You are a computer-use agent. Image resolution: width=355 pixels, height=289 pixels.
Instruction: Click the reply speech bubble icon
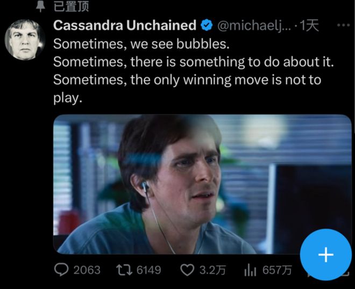pyautogui.click(x=62, y=270)
